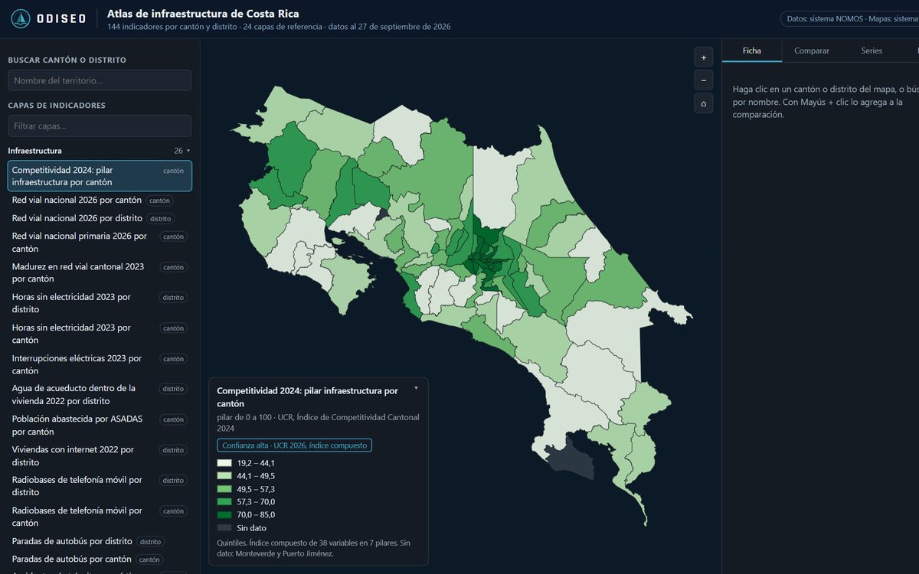Viewport: 919px width, 574px height.
Task: Select layer 'Red vial nacional 2026 por distrito'
Action: click(x=100, y=218)
